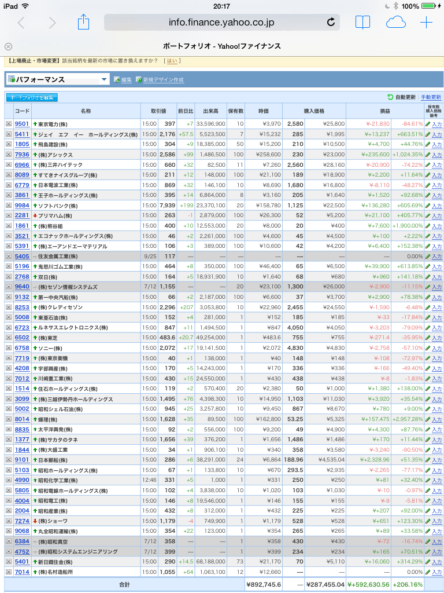444x593 pixels.
Task: Remove the ソフトバンク row via x icon
Action: click(x=9, y=206)
